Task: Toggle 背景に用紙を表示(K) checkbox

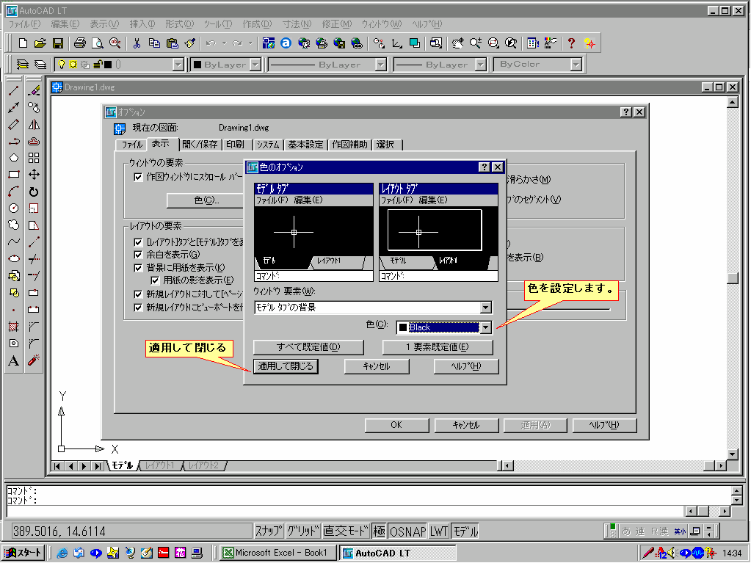Action: tap(138, 268)
